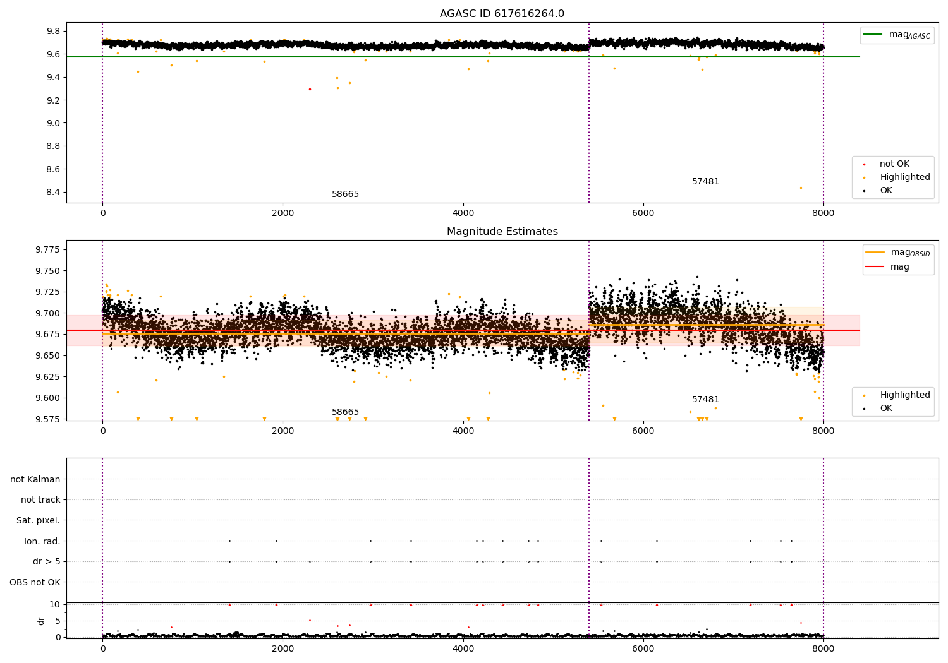Click the 'Sat. pixel.' axis label
Screen dimensions: 948x663
(x=39, y=521)
